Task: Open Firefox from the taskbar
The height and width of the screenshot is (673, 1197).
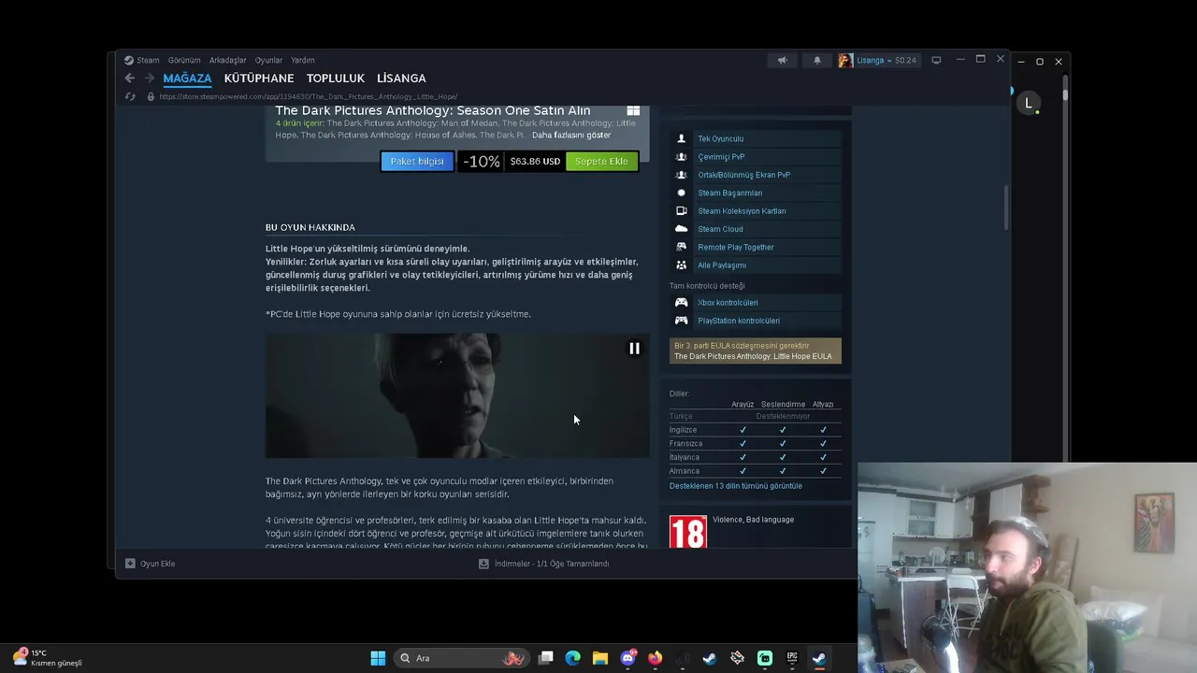Action: [x=656, y=658]
